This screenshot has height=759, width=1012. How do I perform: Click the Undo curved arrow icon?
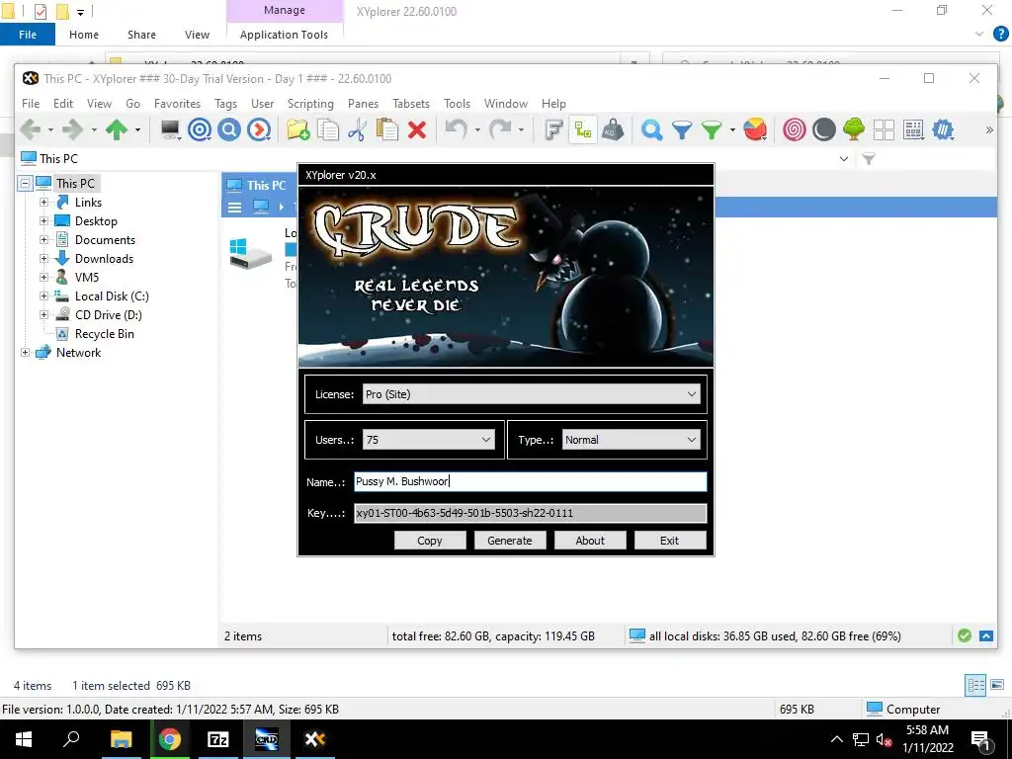(x=456, y=129)
